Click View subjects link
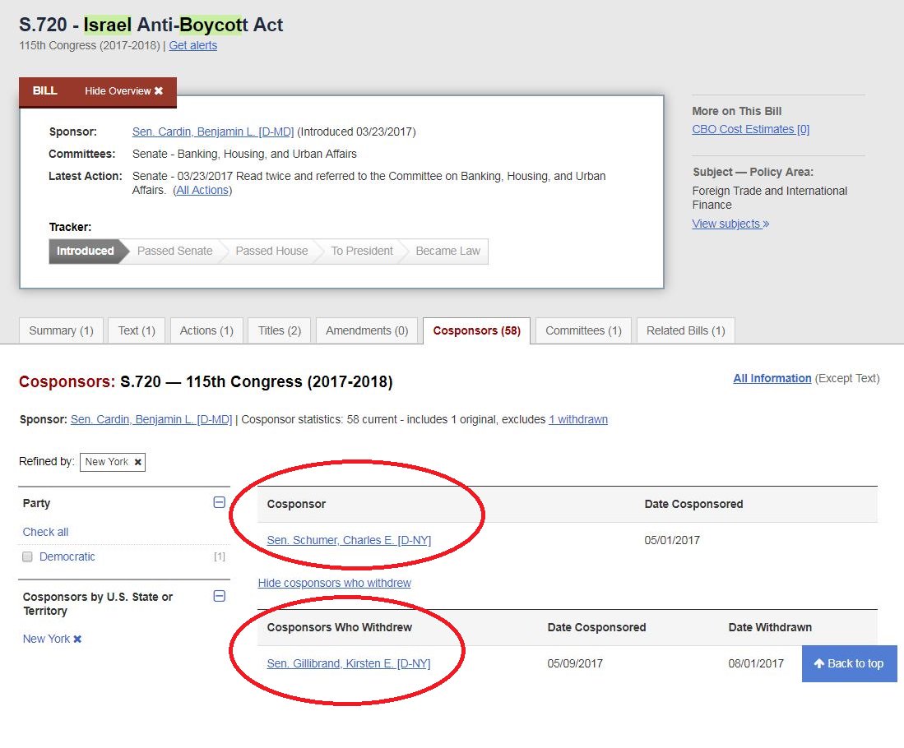 coord(730,224)
